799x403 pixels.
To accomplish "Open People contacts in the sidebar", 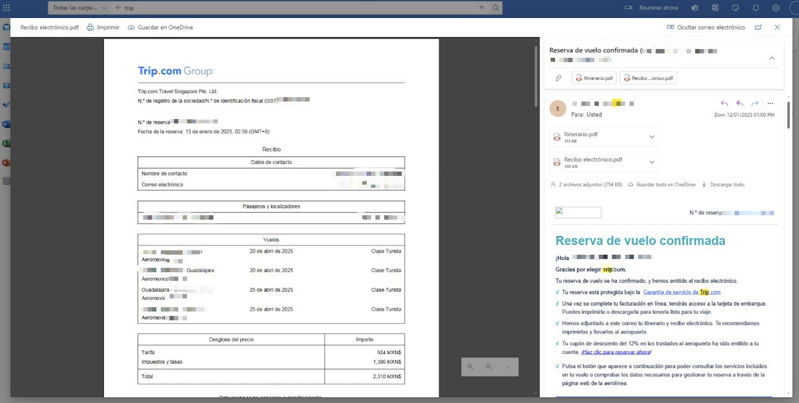I will click(7, 66).
